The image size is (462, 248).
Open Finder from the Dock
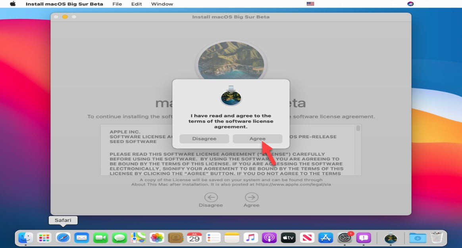[25, 238]
